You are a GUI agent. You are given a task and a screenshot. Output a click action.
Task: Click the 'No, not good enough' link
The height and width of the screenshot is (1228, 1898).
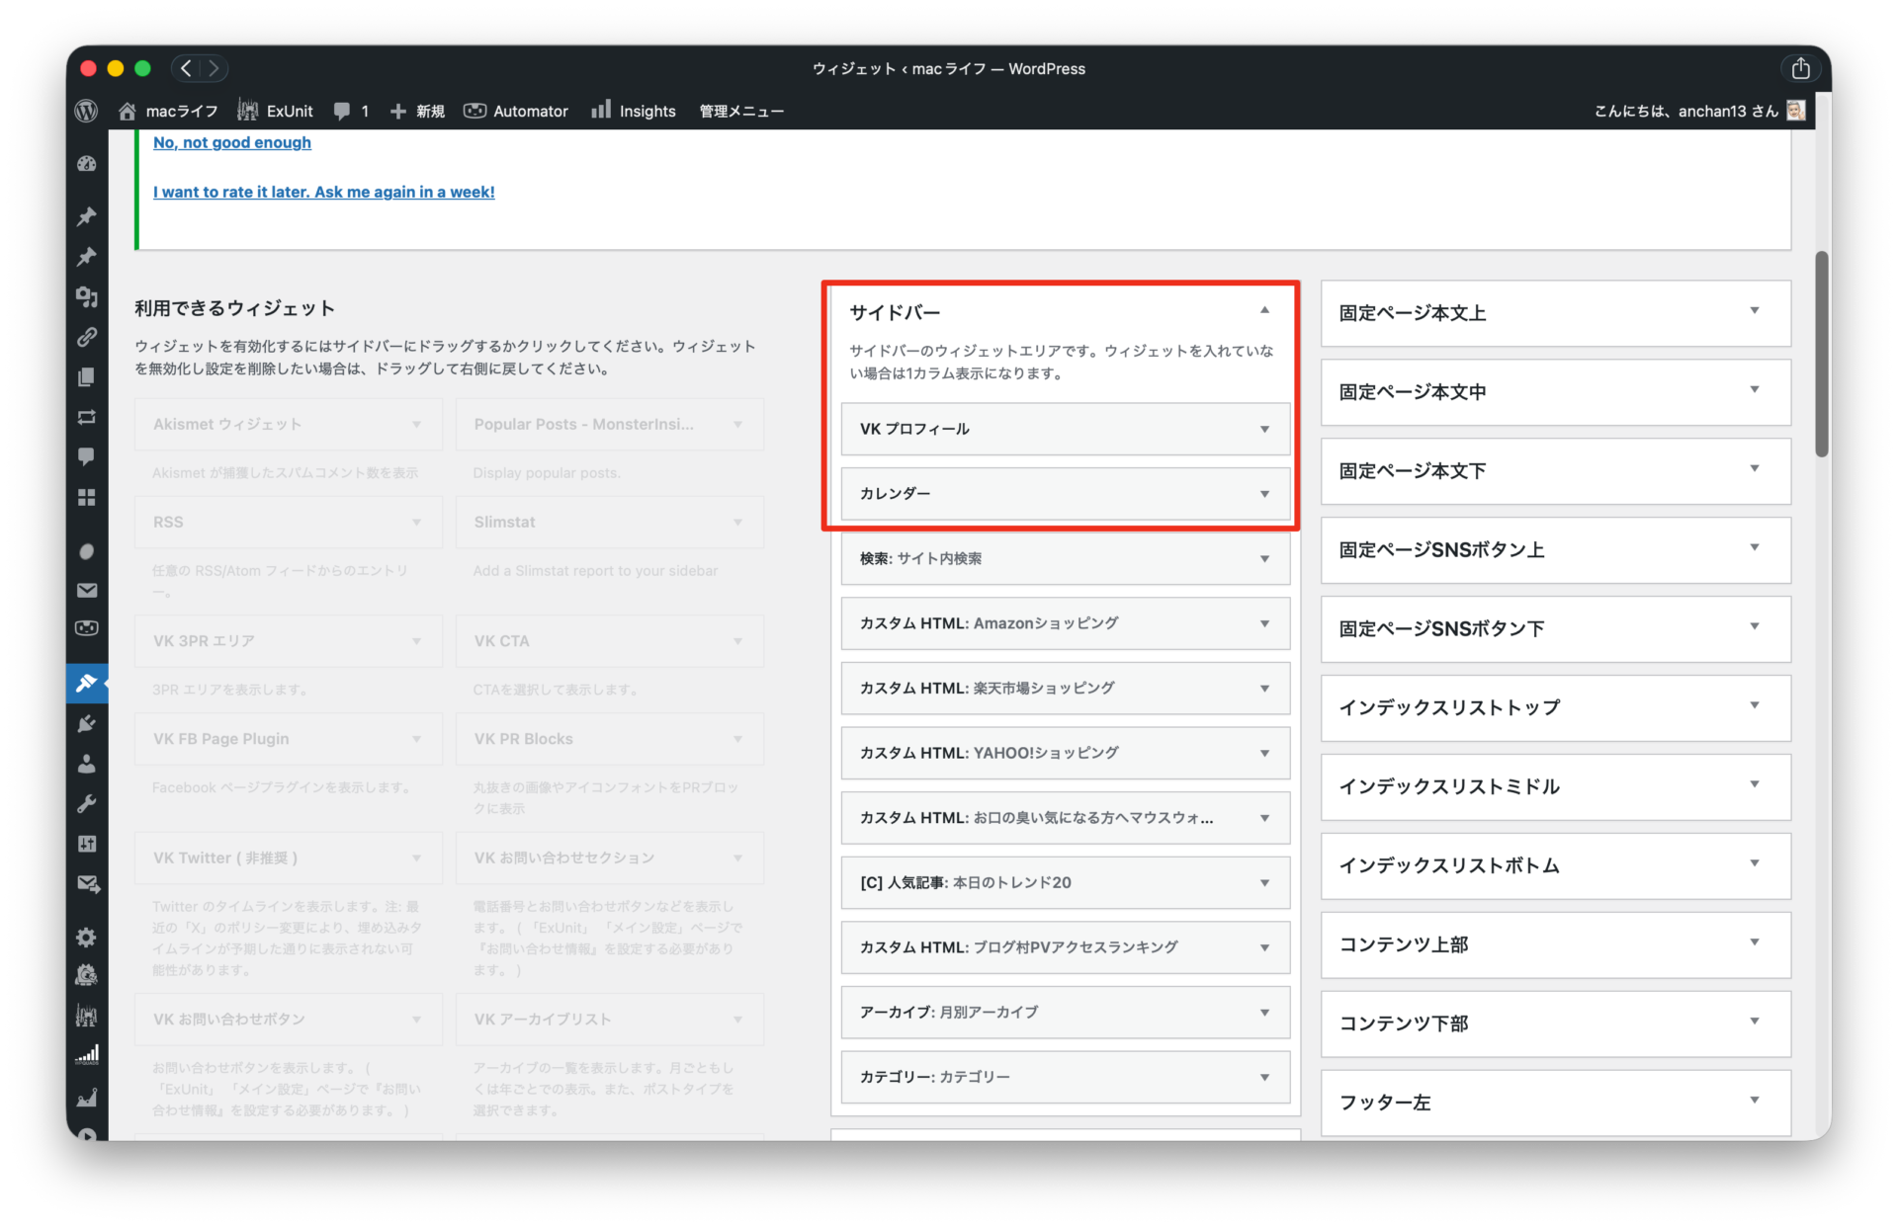231,142
